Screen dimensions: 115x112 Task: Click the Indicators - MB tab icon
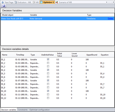pyautogui.click(x=16, y=2)
